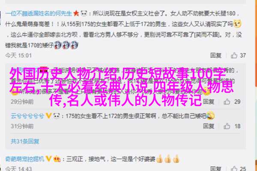Click the panda badge after 云兮兮兮兮兮's V badge
The height and width of the screenshot is (171, 257).
coord(57,116)
